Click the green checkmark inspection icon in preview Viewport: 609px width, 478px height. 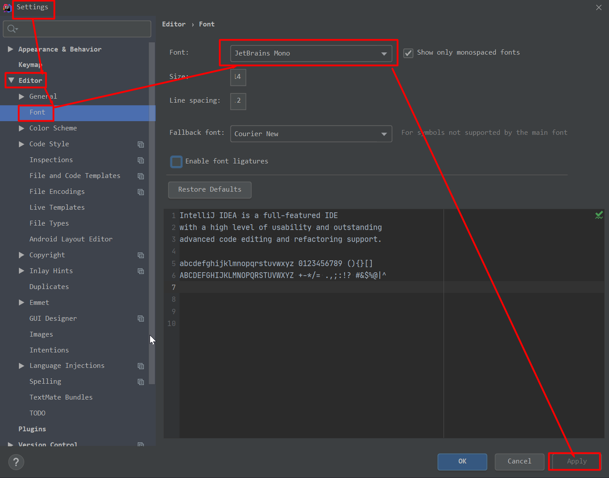pyautogui.click(x=599, y=215)
